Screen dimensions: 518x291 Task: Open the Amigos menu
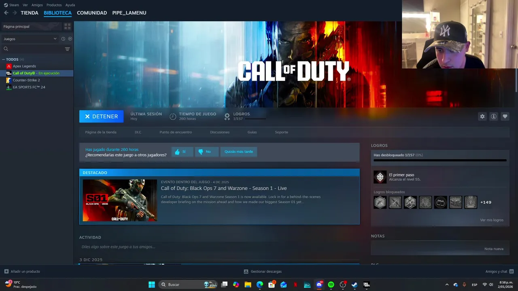37,5
